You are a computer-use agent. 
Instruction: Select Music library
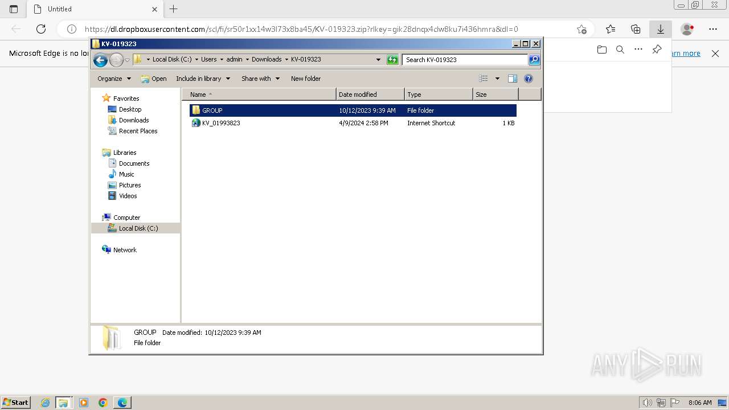126,174
